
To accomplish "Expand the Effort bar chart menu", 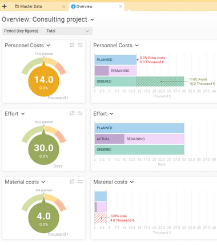I will coord(111,114).
